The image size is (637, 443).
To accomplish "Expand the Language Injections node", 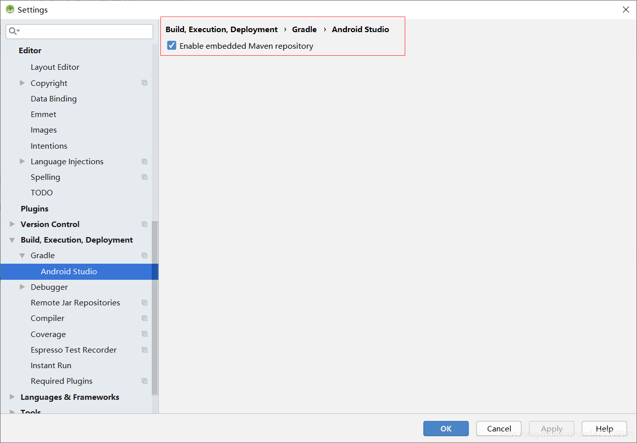I will (x=22, y=161).
